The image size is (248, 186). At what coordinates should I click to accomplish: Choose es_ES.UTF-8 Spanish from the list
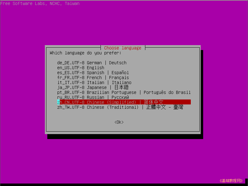(93, 73)
